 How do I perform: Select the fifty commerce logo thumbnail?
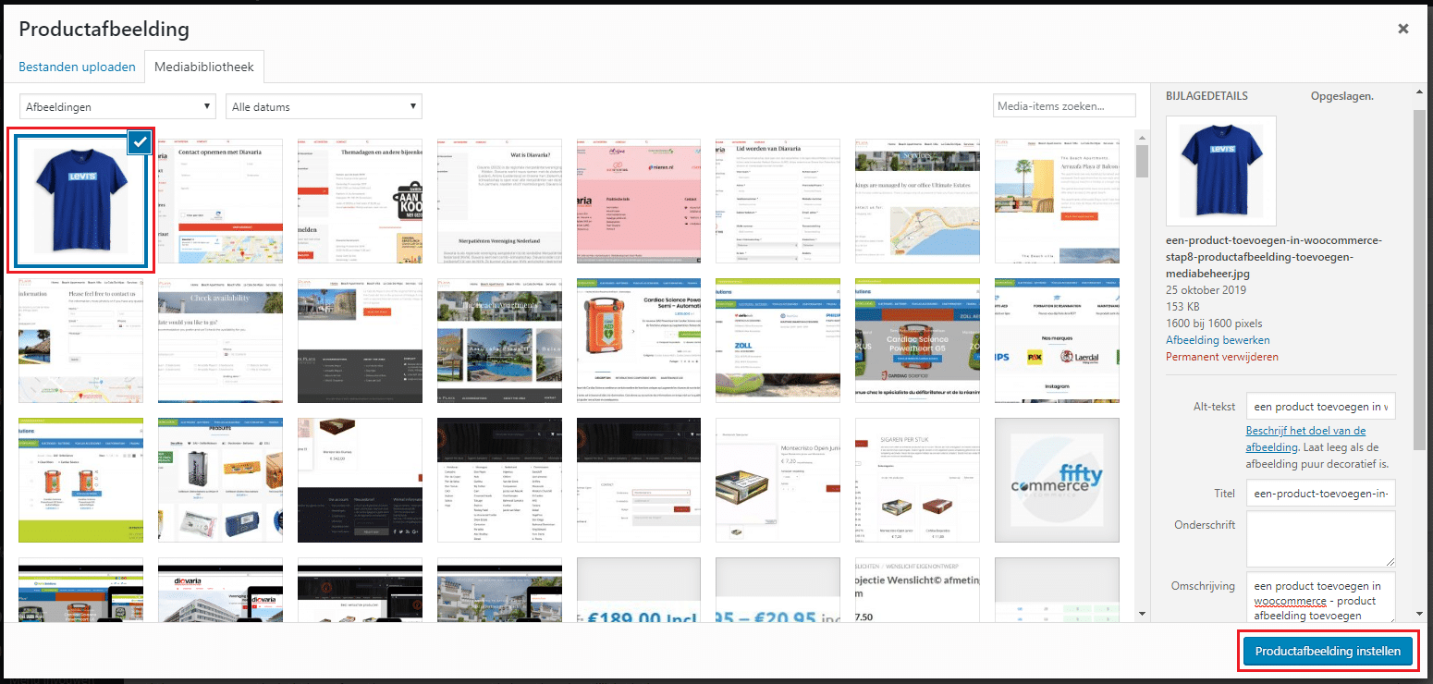click(x=1057, y=480)
